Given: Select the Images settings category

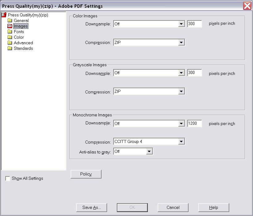Looking at the screenshot, I should coord(21,26).
